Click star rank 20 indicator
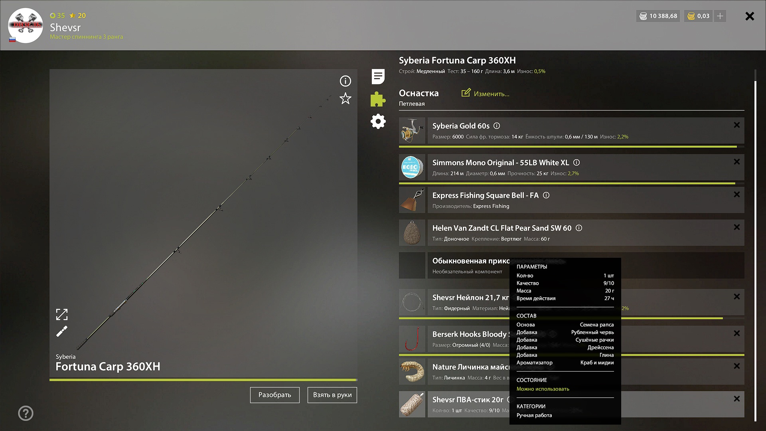The width and height of the screenshot is (766, 431). pyautogui.click(x=77, y=16)
